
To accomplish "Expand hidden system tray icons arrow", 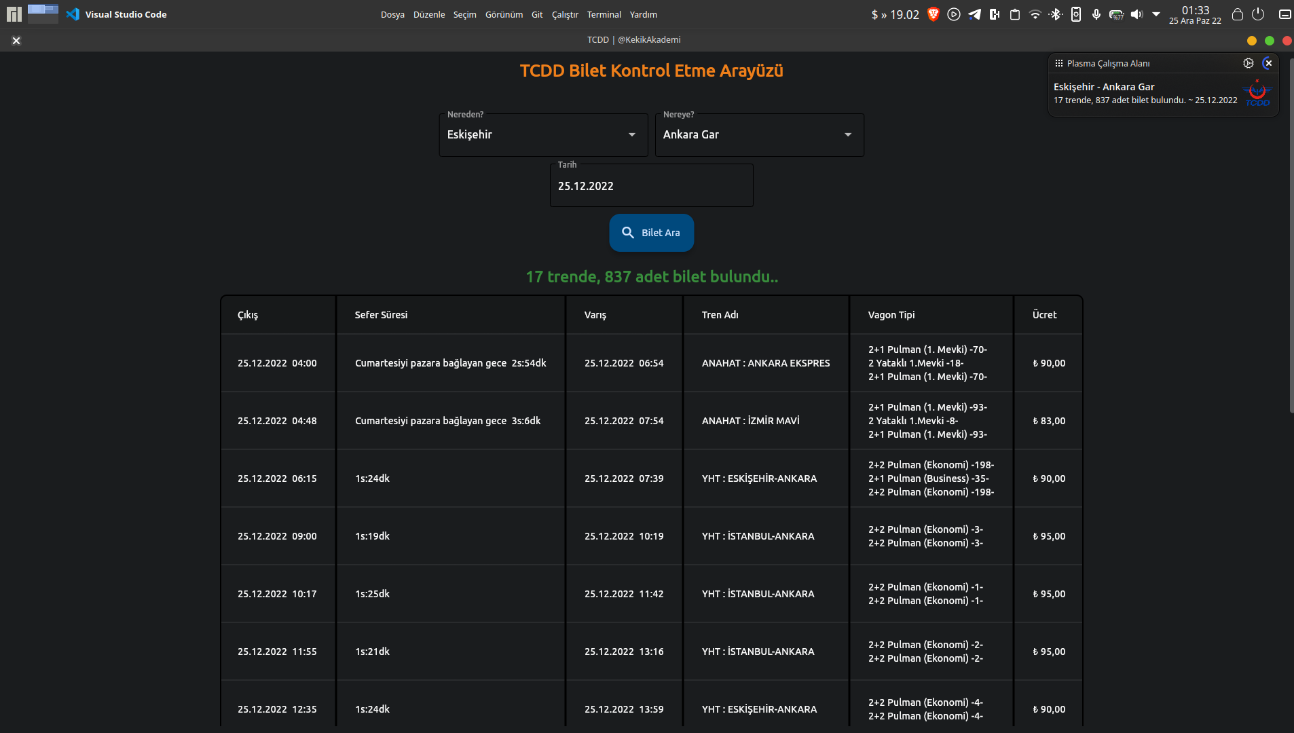I will point(1156,14).
